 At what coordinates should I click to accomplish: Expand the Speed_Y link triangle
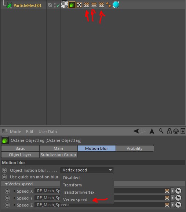[x=14, y=198]
